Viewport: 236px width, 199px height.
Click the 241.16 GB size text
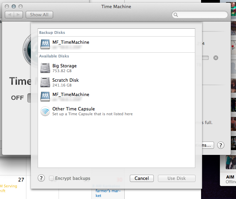point(62,85)
